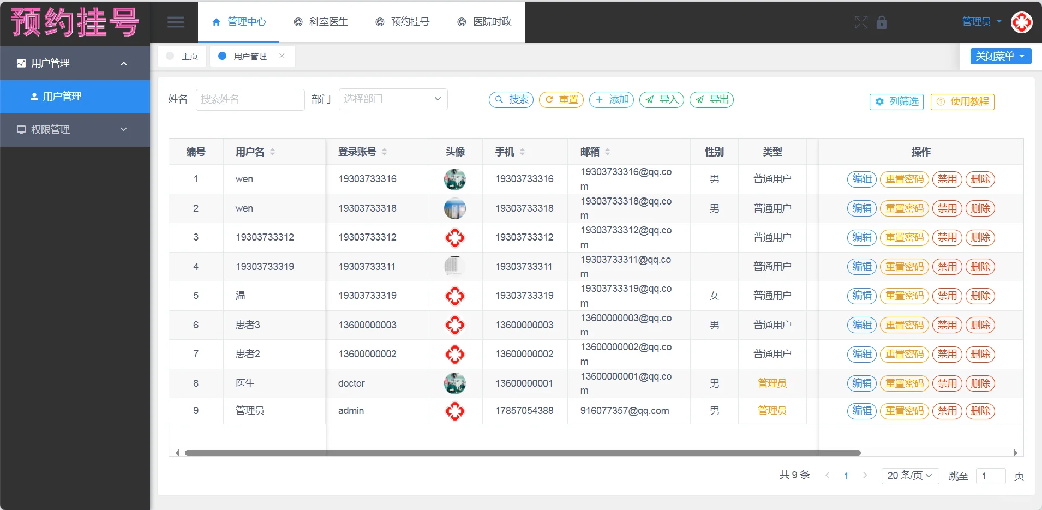Click the admin avatar in the top-right corner
Screen dimensions: 1042x510
point(1021,22)
